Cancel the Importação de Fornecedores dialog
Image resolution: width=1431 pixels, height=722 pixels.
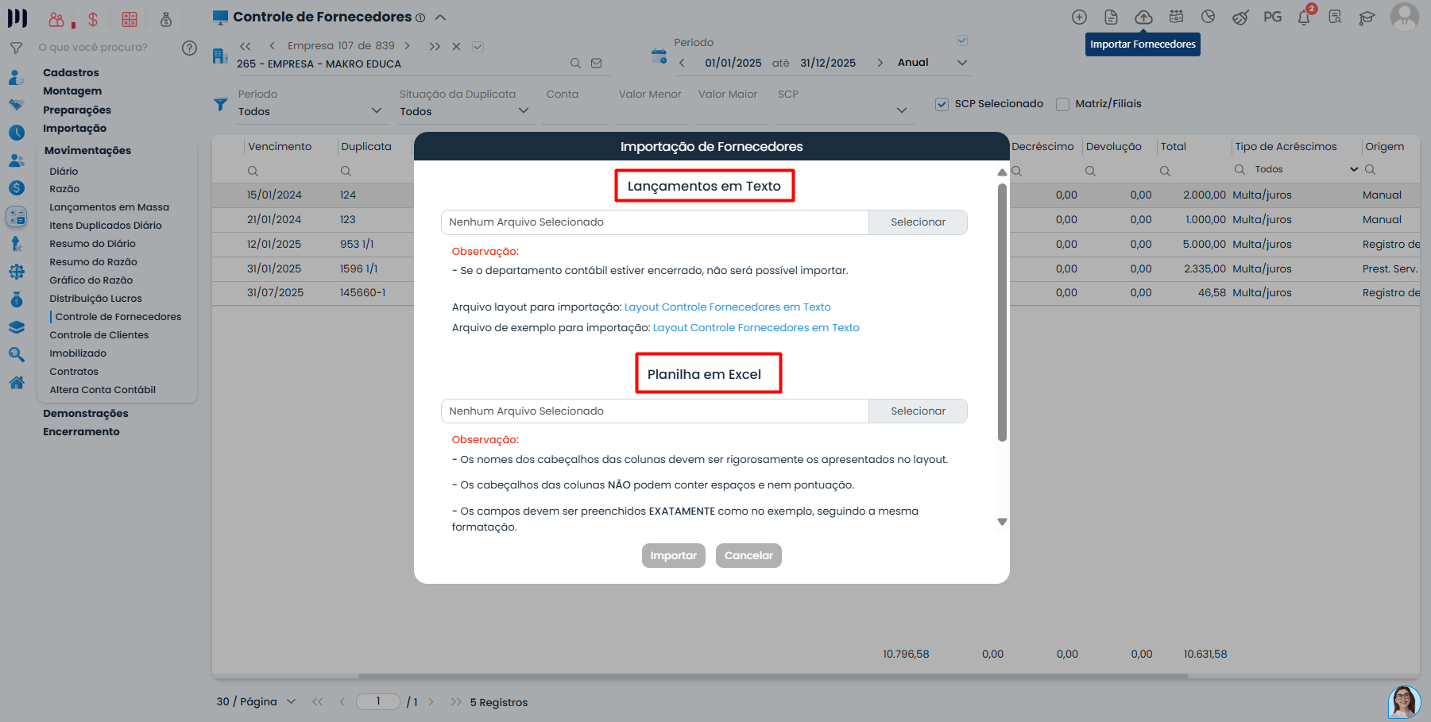748,556
